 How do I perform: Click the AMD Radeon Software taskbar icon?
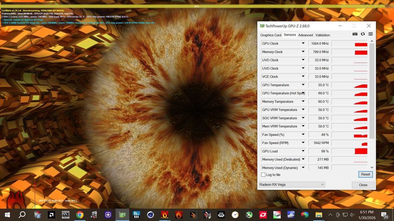point(51,215)
